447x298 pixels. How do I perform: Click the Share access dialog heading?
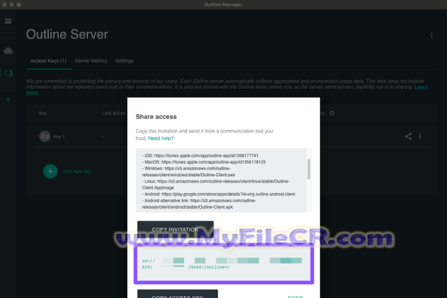coord(156,117)
